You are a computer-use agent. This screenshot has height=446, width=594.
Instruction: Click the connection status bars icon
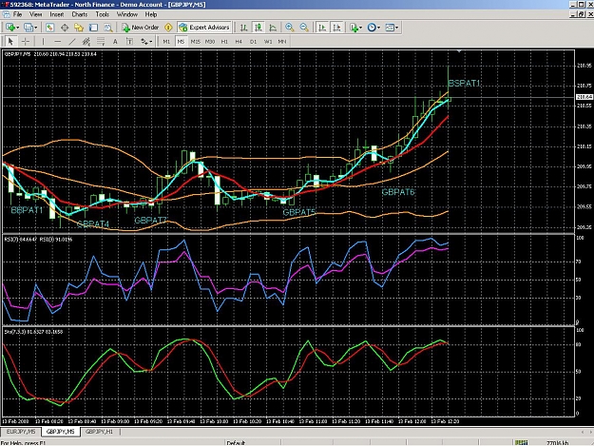click(521, 442)
